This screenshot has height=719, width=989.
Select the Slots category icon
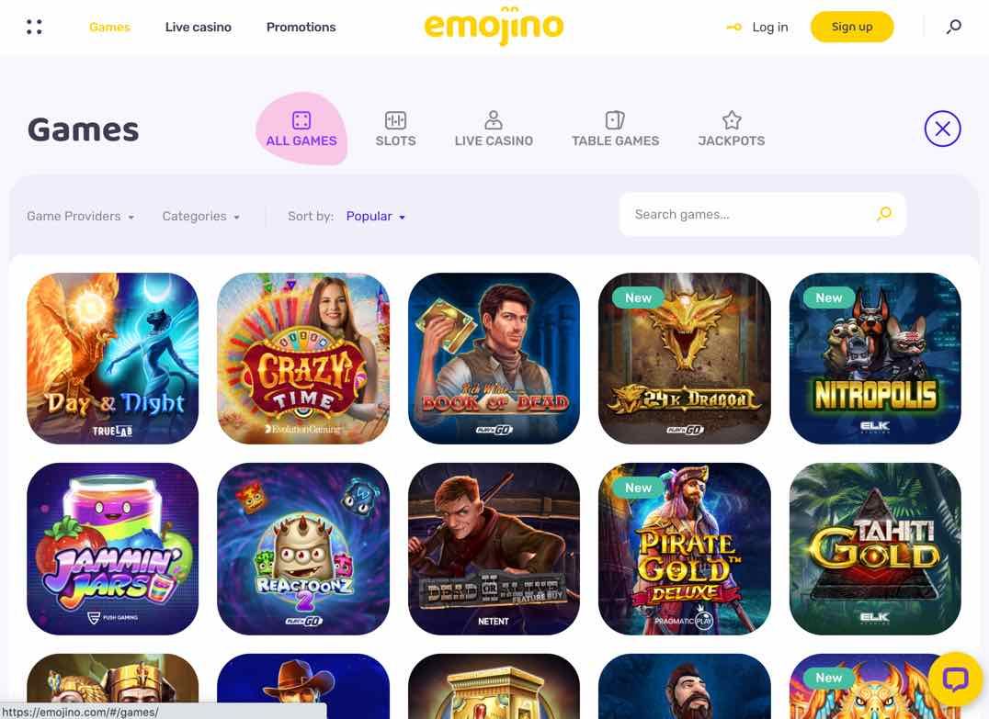(x=395, y=119)
